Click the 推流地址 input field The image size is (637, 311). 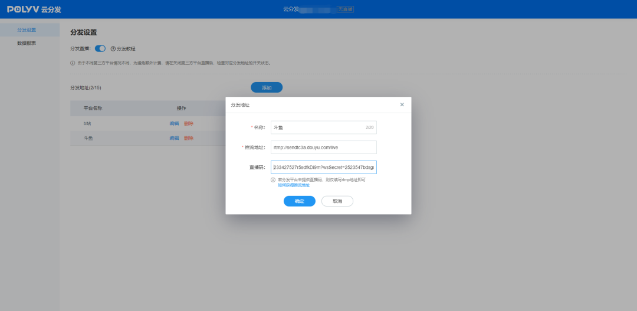323,147
